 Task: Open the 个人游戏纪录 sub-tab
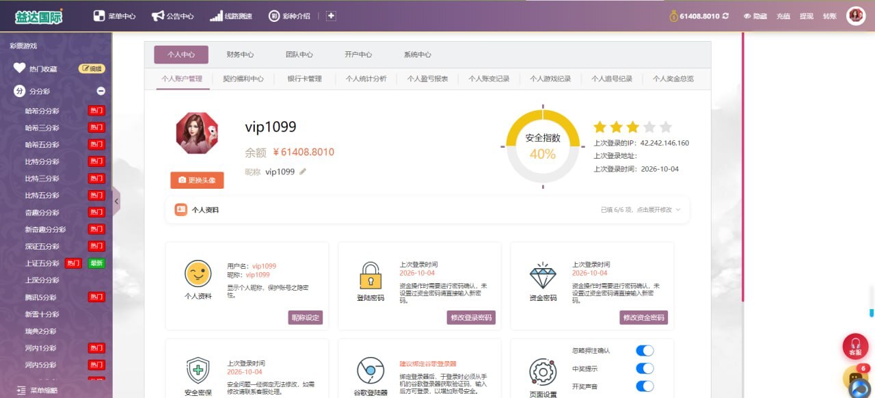point(550,79)
